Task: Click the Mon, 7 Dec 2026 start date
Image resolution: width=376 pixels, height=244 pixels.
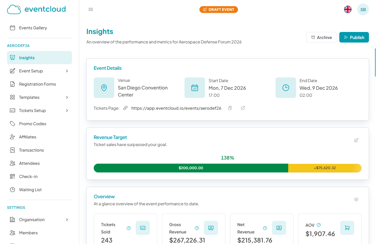Action: 227,88
